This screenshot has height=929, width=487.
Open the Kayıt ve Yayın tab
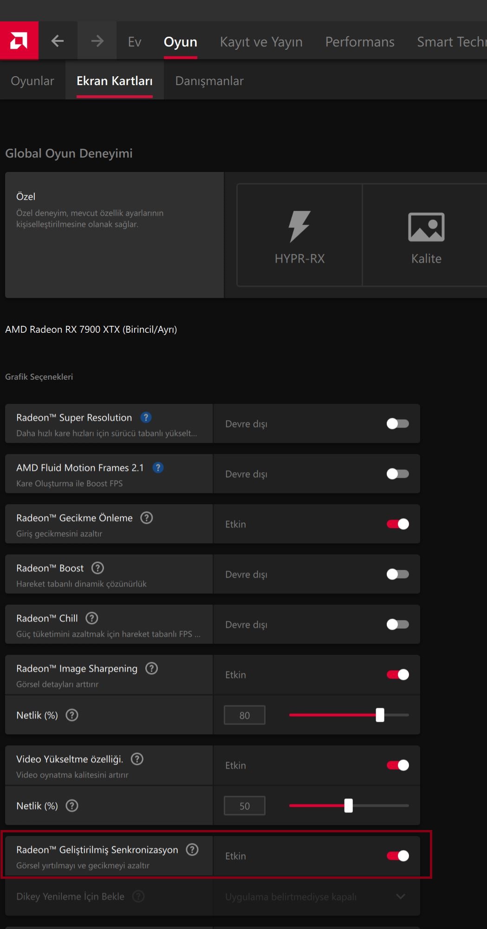261,42
